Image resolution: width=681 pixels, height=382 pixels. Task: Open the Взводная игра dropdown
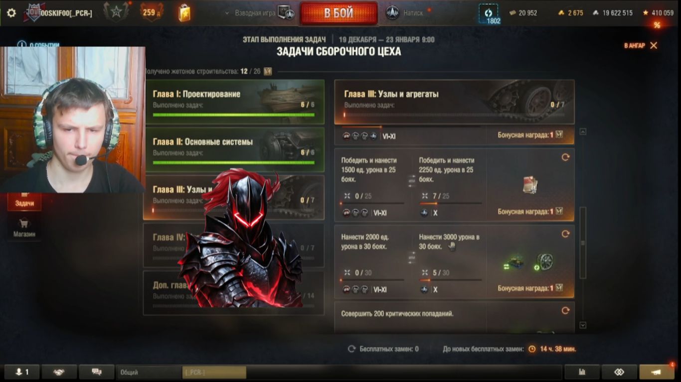(x=251, y=13)
